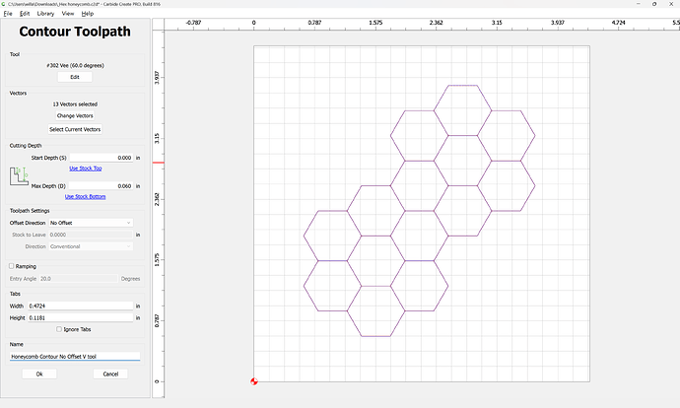This screenshot has width=680, height=408.
Task: Open the Library menu
Action: tap(45, 14)
